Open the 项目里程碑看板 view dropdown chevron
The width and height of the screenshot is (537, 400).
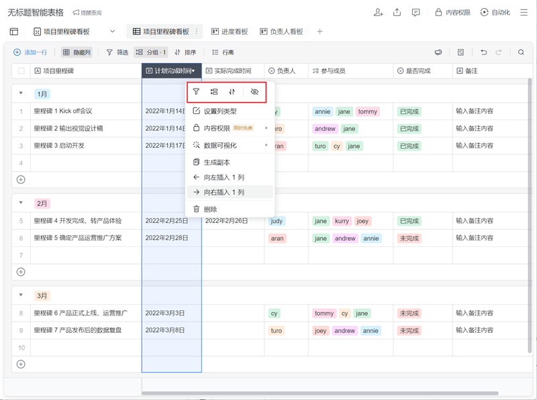click(112, 32)
